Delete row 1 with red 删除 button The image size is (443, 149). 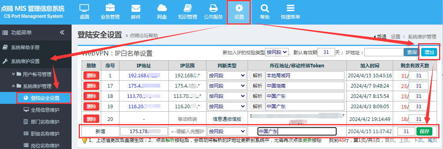(x=91, y=76)
